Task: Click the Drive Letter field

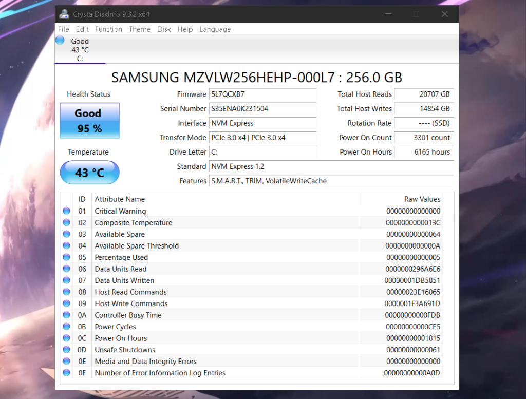Action: (262, 152)
